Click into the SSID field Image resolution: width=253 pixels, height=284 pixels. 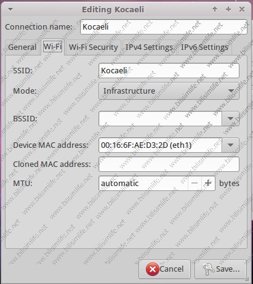169,71
